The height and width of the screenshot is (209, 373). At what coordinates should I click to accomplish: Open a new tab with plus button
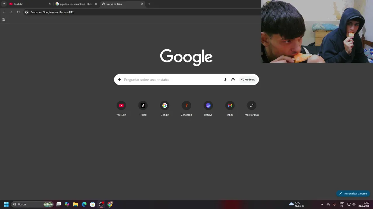149,4
